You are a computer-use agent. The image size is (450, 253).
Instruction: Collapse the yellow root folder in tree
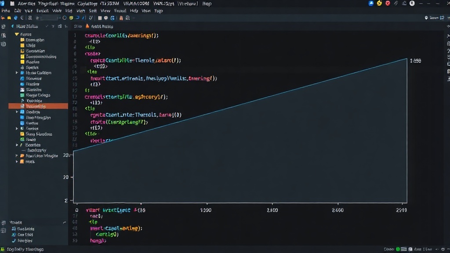pyautogui.click(x=17, y=34)
